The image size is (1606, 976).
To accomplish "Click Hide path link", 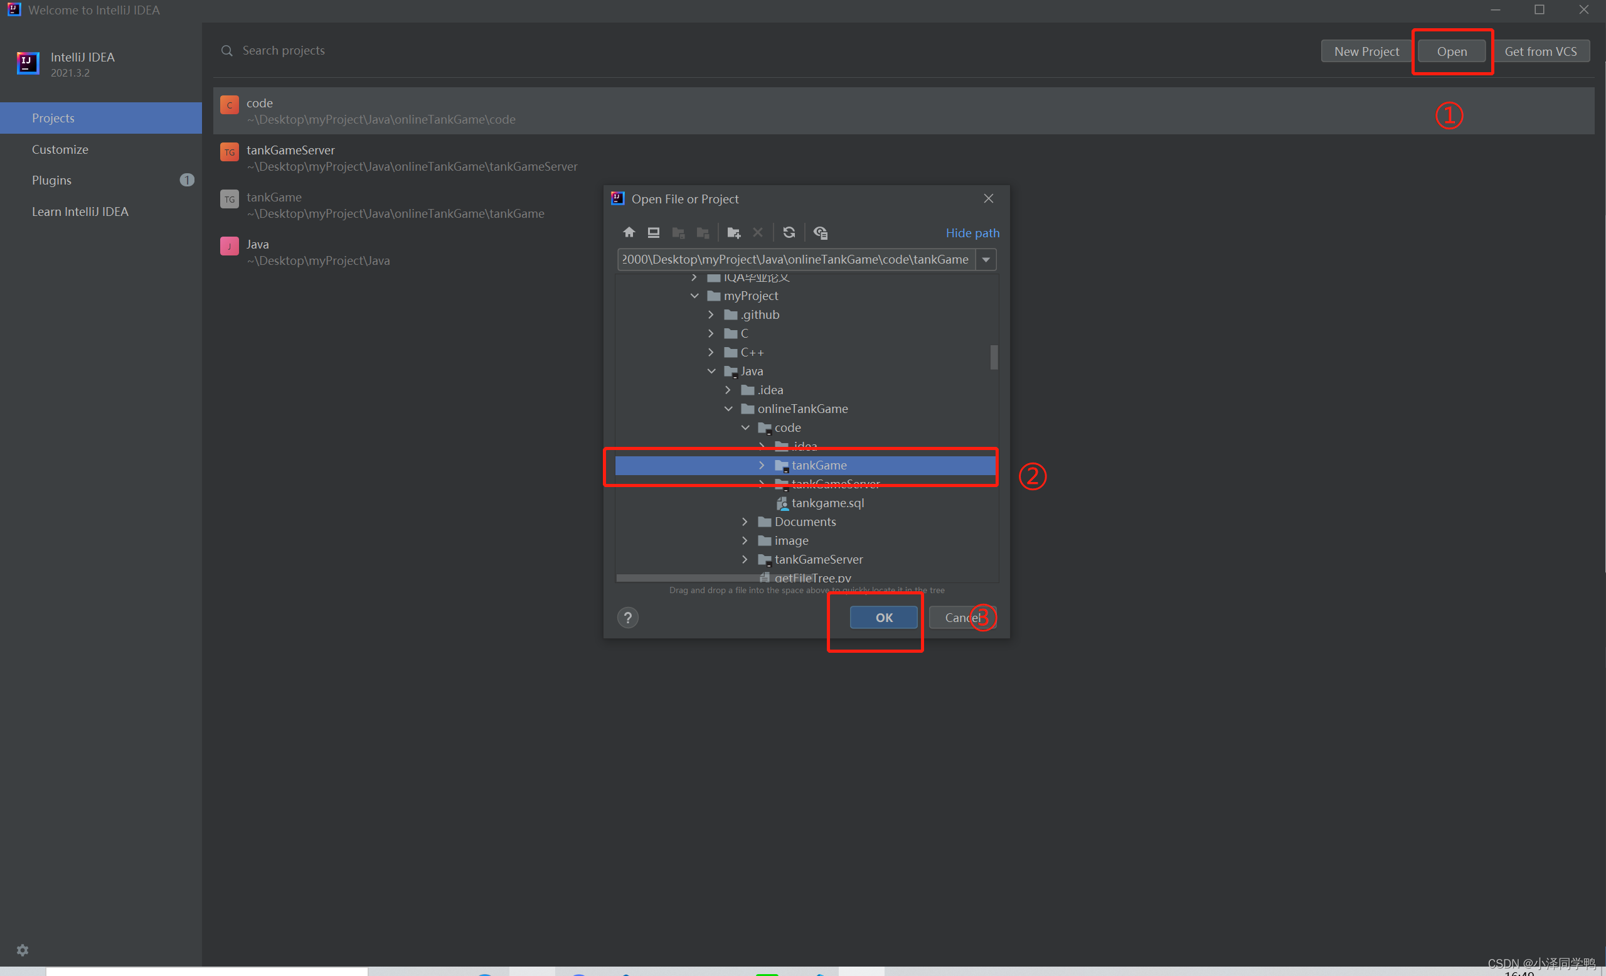I will coord(972,233).
